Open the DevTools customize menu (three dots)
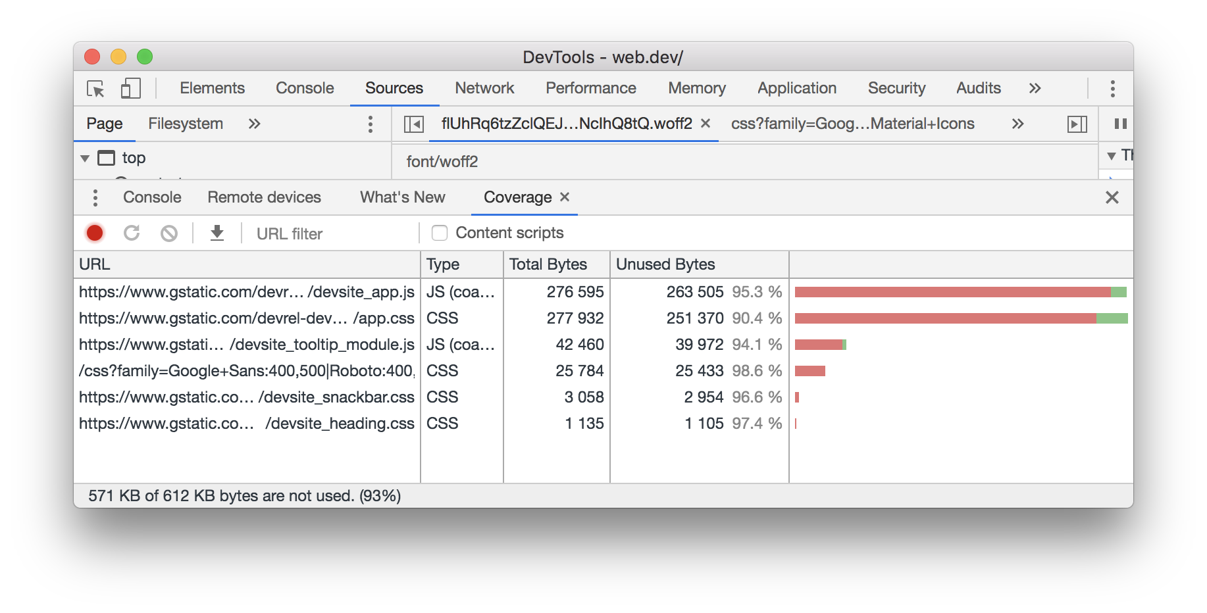The image size is (1207, 613). click(1112, 87)
